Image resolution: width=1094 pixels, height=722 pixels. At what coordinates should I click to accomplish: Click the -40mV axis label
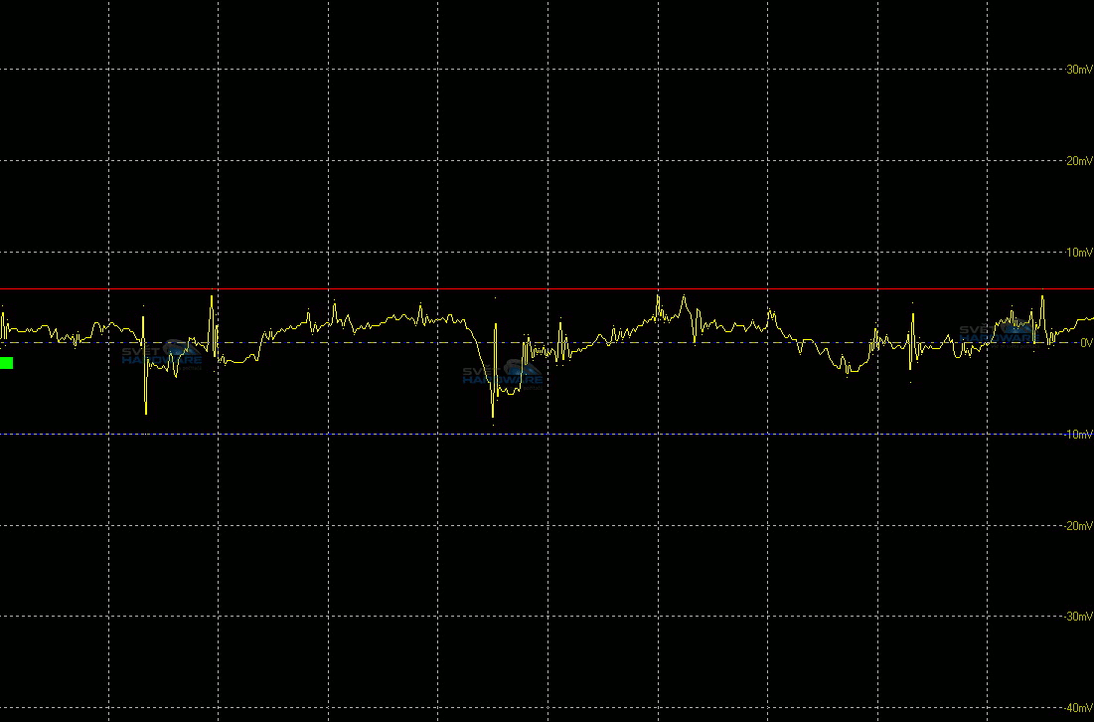click(x=1077, y=708)
